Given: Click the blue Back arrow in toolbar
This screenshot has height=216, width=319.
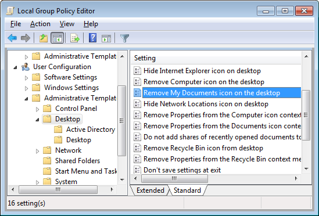Looking at the screenshot, I should [x=12, y=38].
